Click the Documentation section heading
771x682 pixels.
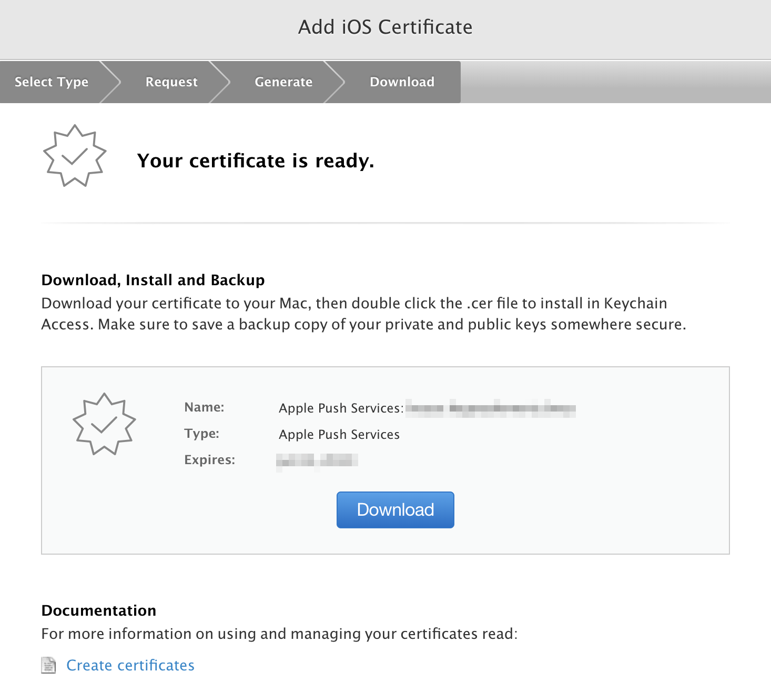[98, 610]
